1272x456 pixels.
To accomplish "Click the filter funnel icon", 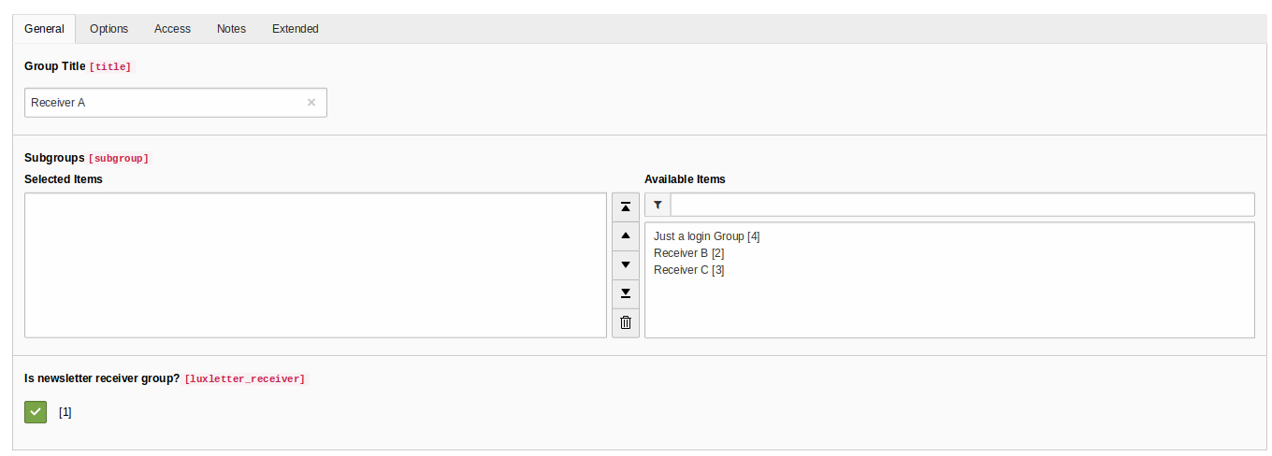I will click(x=658, y=205).
